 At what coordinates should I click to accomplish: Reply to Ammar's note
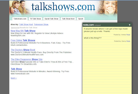click(x=128, y=35)
